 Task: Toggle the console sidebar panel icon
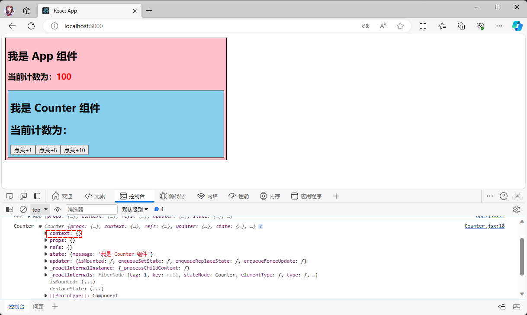(10, 209)
